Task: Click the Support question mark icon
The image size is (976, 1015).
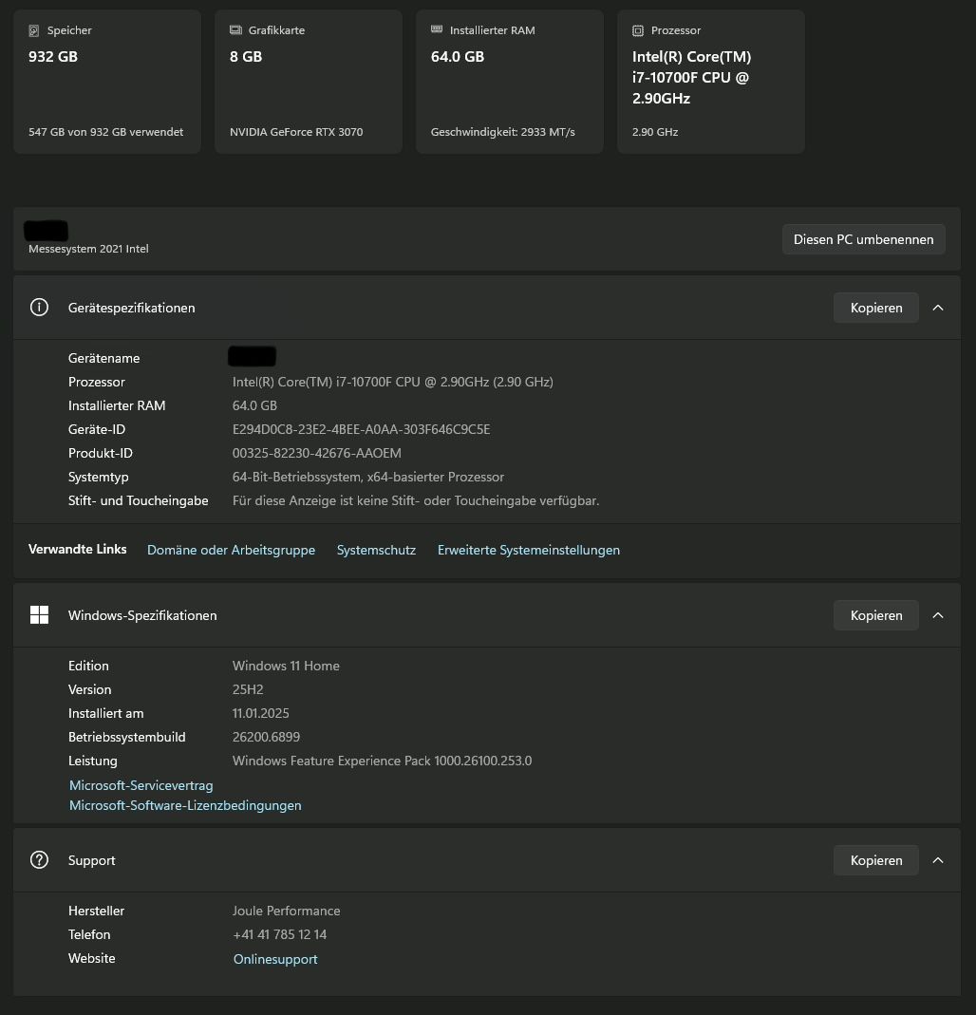Action: pyautogui.click(x=40, y=860)
